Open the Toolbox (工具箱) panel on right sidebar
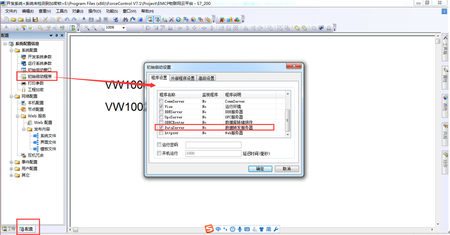The width and height of the screenshot is (450, 235). [445, 48]
